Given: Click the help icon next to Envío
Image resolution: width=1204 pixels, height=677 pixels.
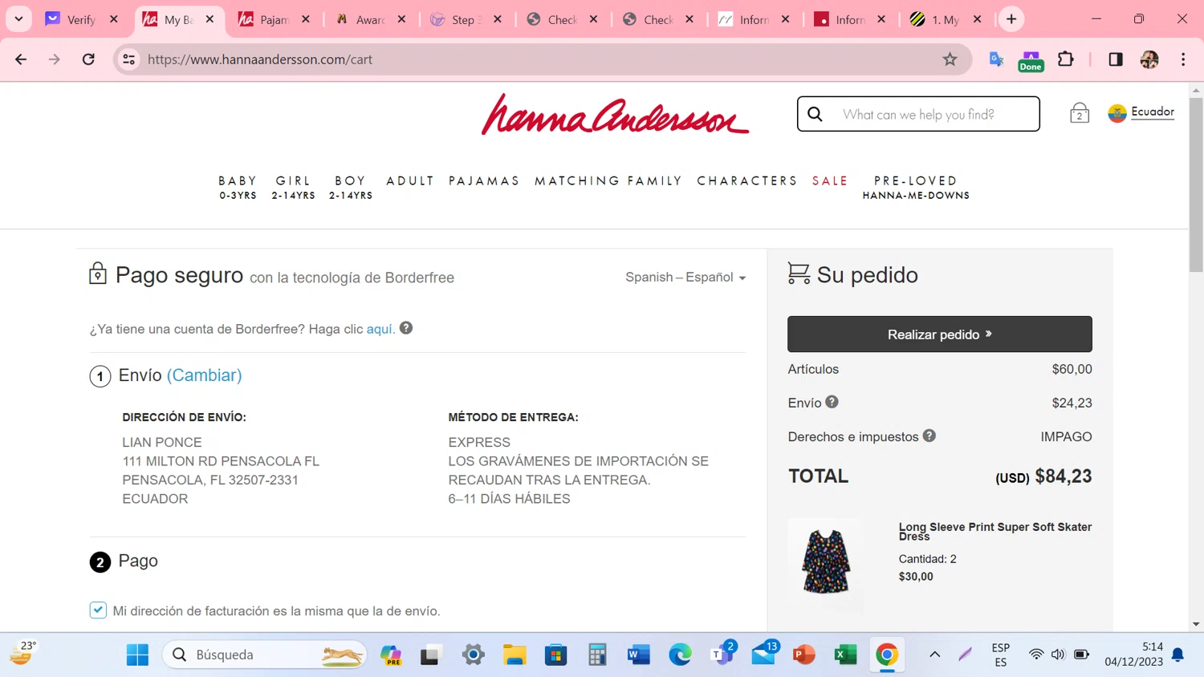Looking at the screenshot, I should click(x=832, y=402).
